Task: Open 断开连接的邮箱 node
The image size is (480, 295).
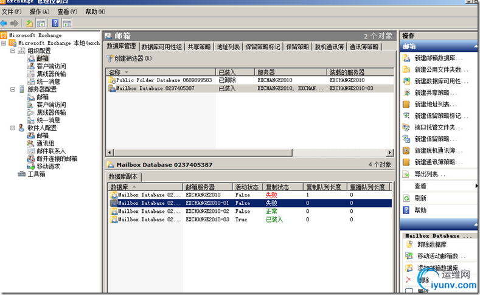Action: click(57, 159)
